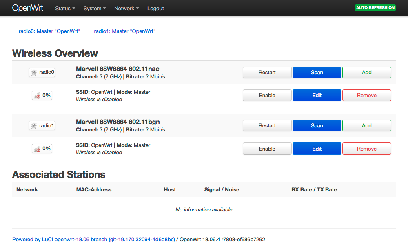This screenshot has width=408, height=249.
Task: Restart the radio0 802.11nac device
Action: pos(267,72)
